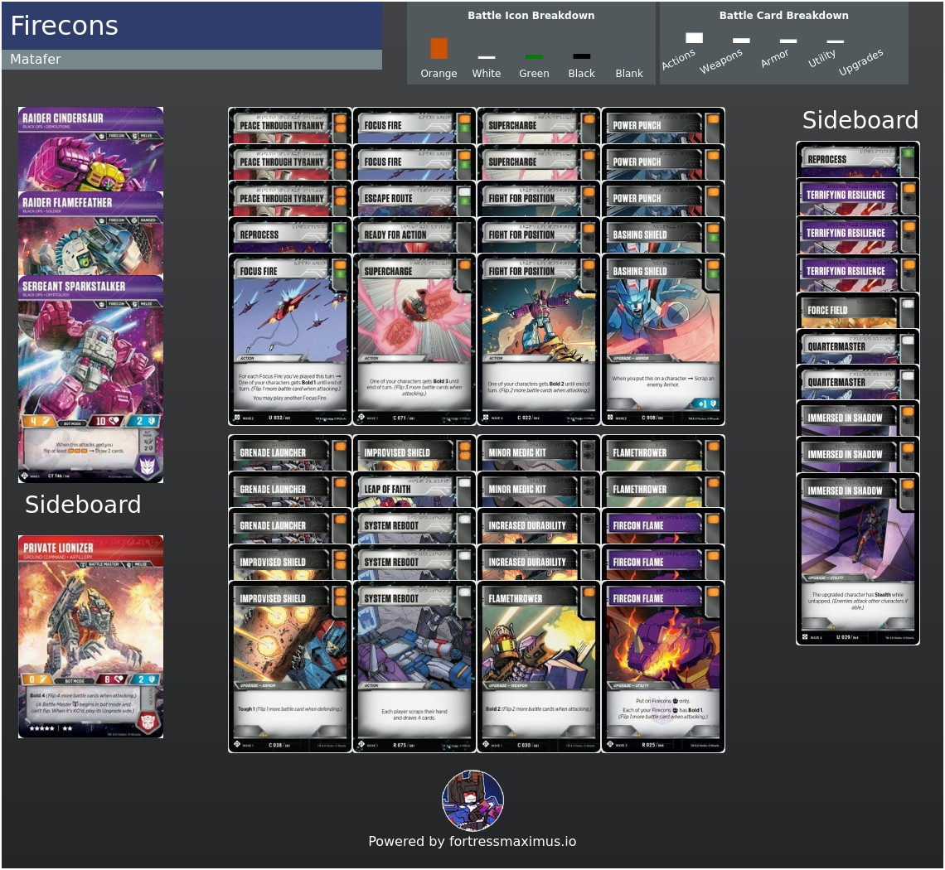This screenshot has width=945, height=870.
Task: Click the Blank label in icon breakdown
Action: click(629, 74)
